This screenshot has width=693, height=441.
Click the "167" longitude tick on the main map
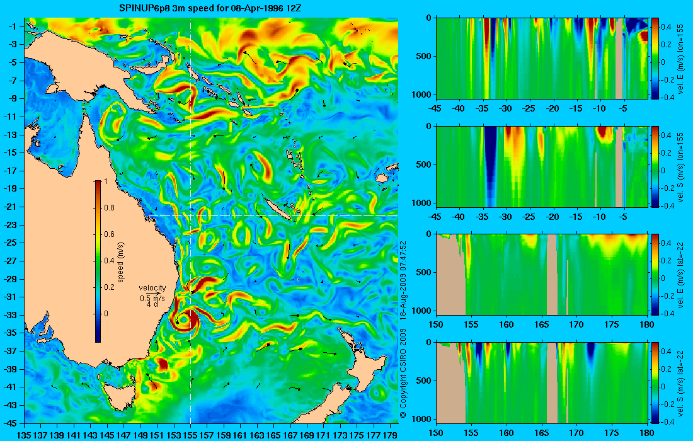pyautogui.click(x=290, y=435)
